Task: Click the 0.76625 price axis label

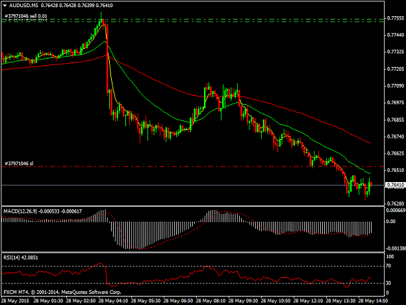Action: (x=396, y=153)
